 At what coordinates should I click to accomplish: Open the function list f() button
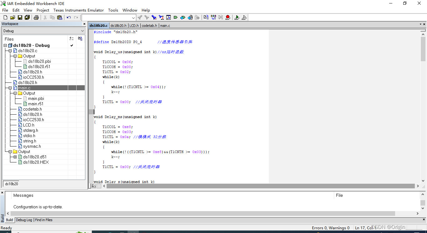(93, 186)
